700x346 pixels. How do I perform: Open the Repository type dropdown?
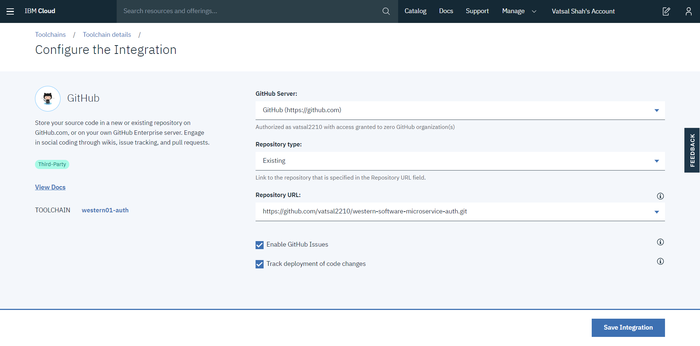tap(460, 161)
